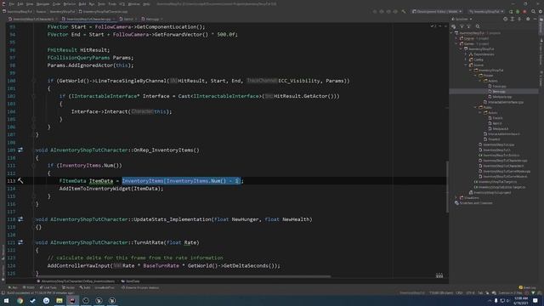
Task: Collapse the Games node in the Solution tree
Action: 456,43
